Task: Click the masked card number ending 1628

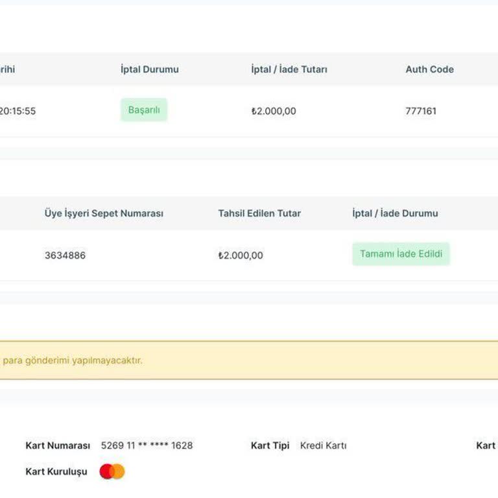Action: 147,445
